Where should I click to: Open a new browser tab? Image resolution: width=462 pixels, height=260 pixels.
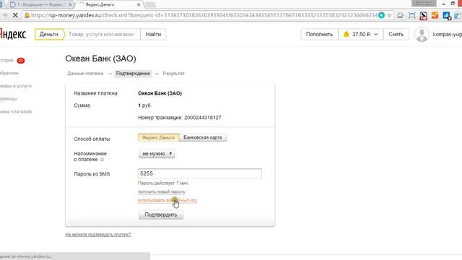(150, 4)
